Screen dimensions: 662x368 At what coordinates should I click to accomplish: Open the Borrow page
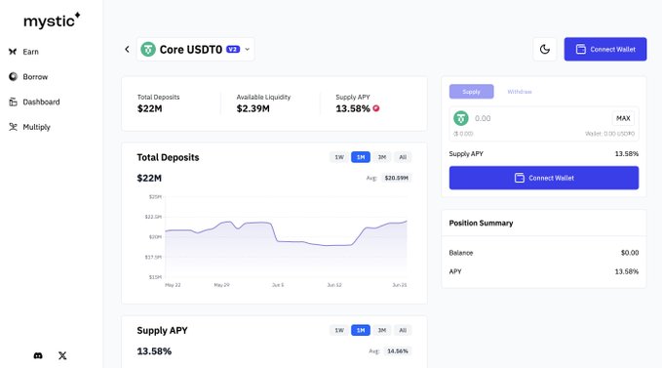pos(35,77)
